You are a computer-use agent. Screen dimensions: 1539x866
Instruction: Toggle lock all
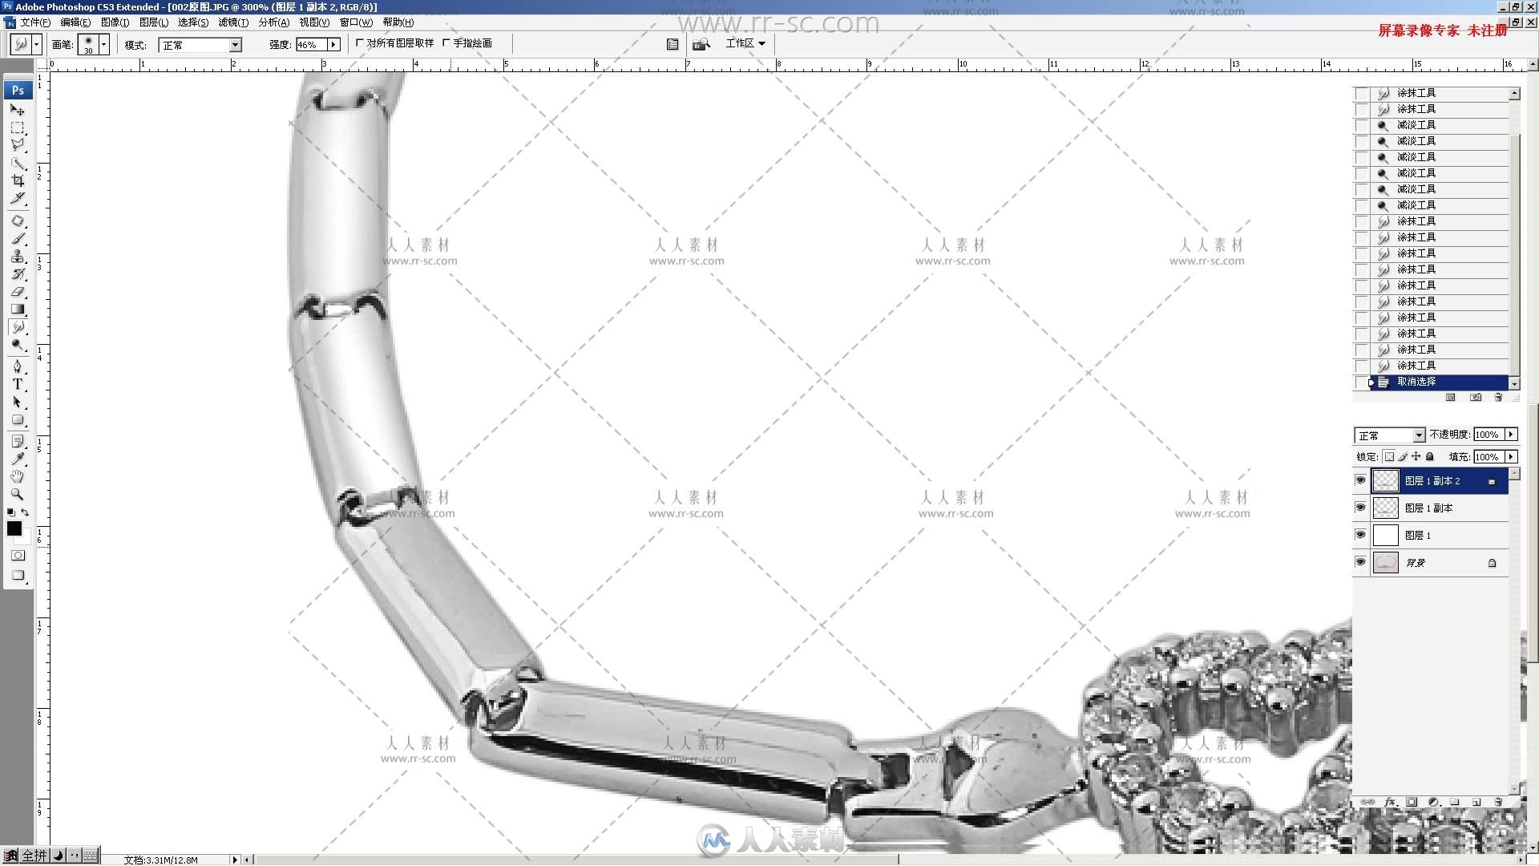(1429, 457)
